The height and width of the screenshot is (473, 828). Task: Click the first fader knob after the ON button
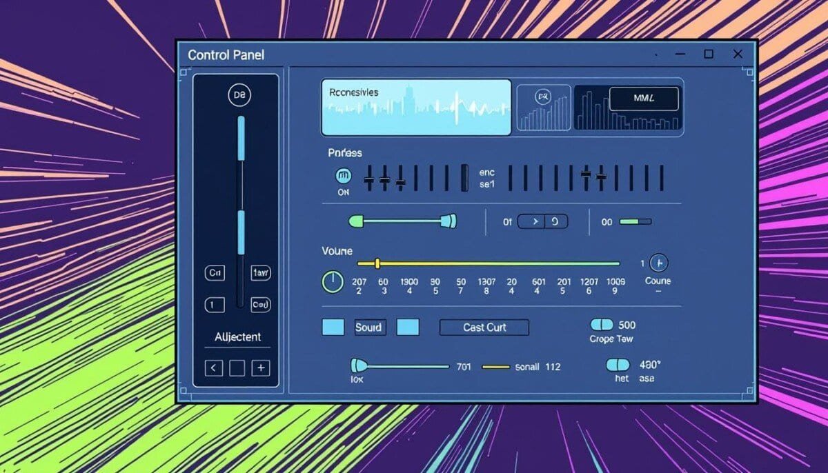coord(369,181)
